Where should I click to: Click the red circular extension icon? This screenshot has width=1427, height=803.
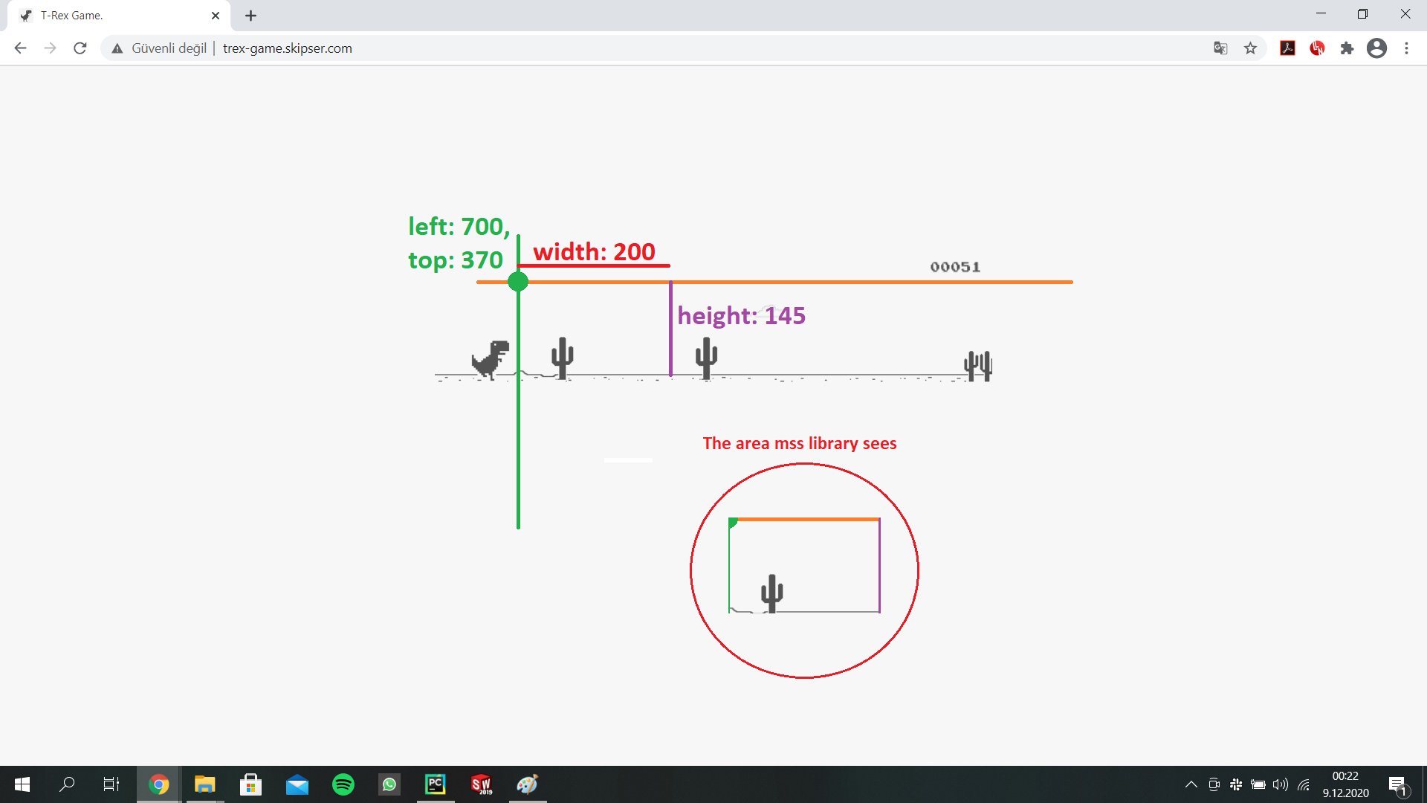(1317, 48)
